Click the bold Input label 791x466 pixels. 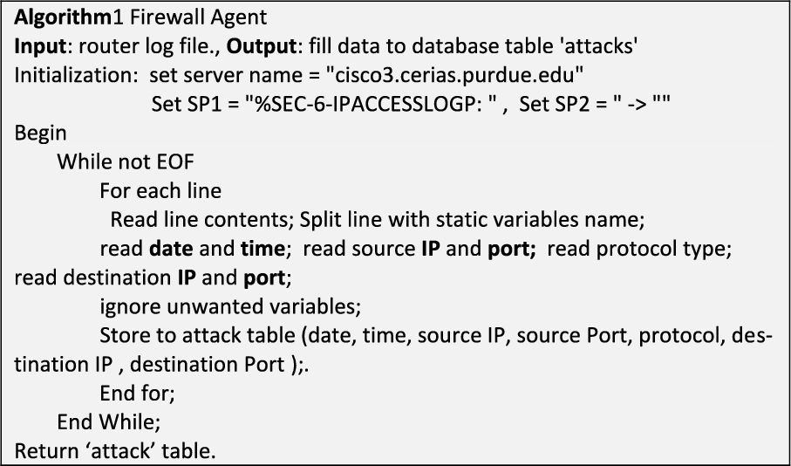click(x=40, y=46)
